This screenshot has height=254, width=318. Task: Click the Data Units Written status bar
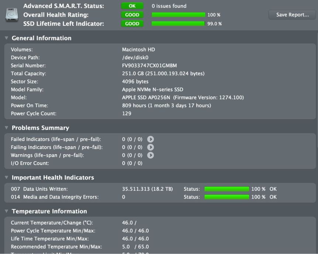[227, 189]
